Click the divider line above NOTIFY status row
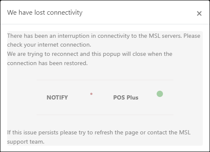210x152 pixels. (105, 80)
